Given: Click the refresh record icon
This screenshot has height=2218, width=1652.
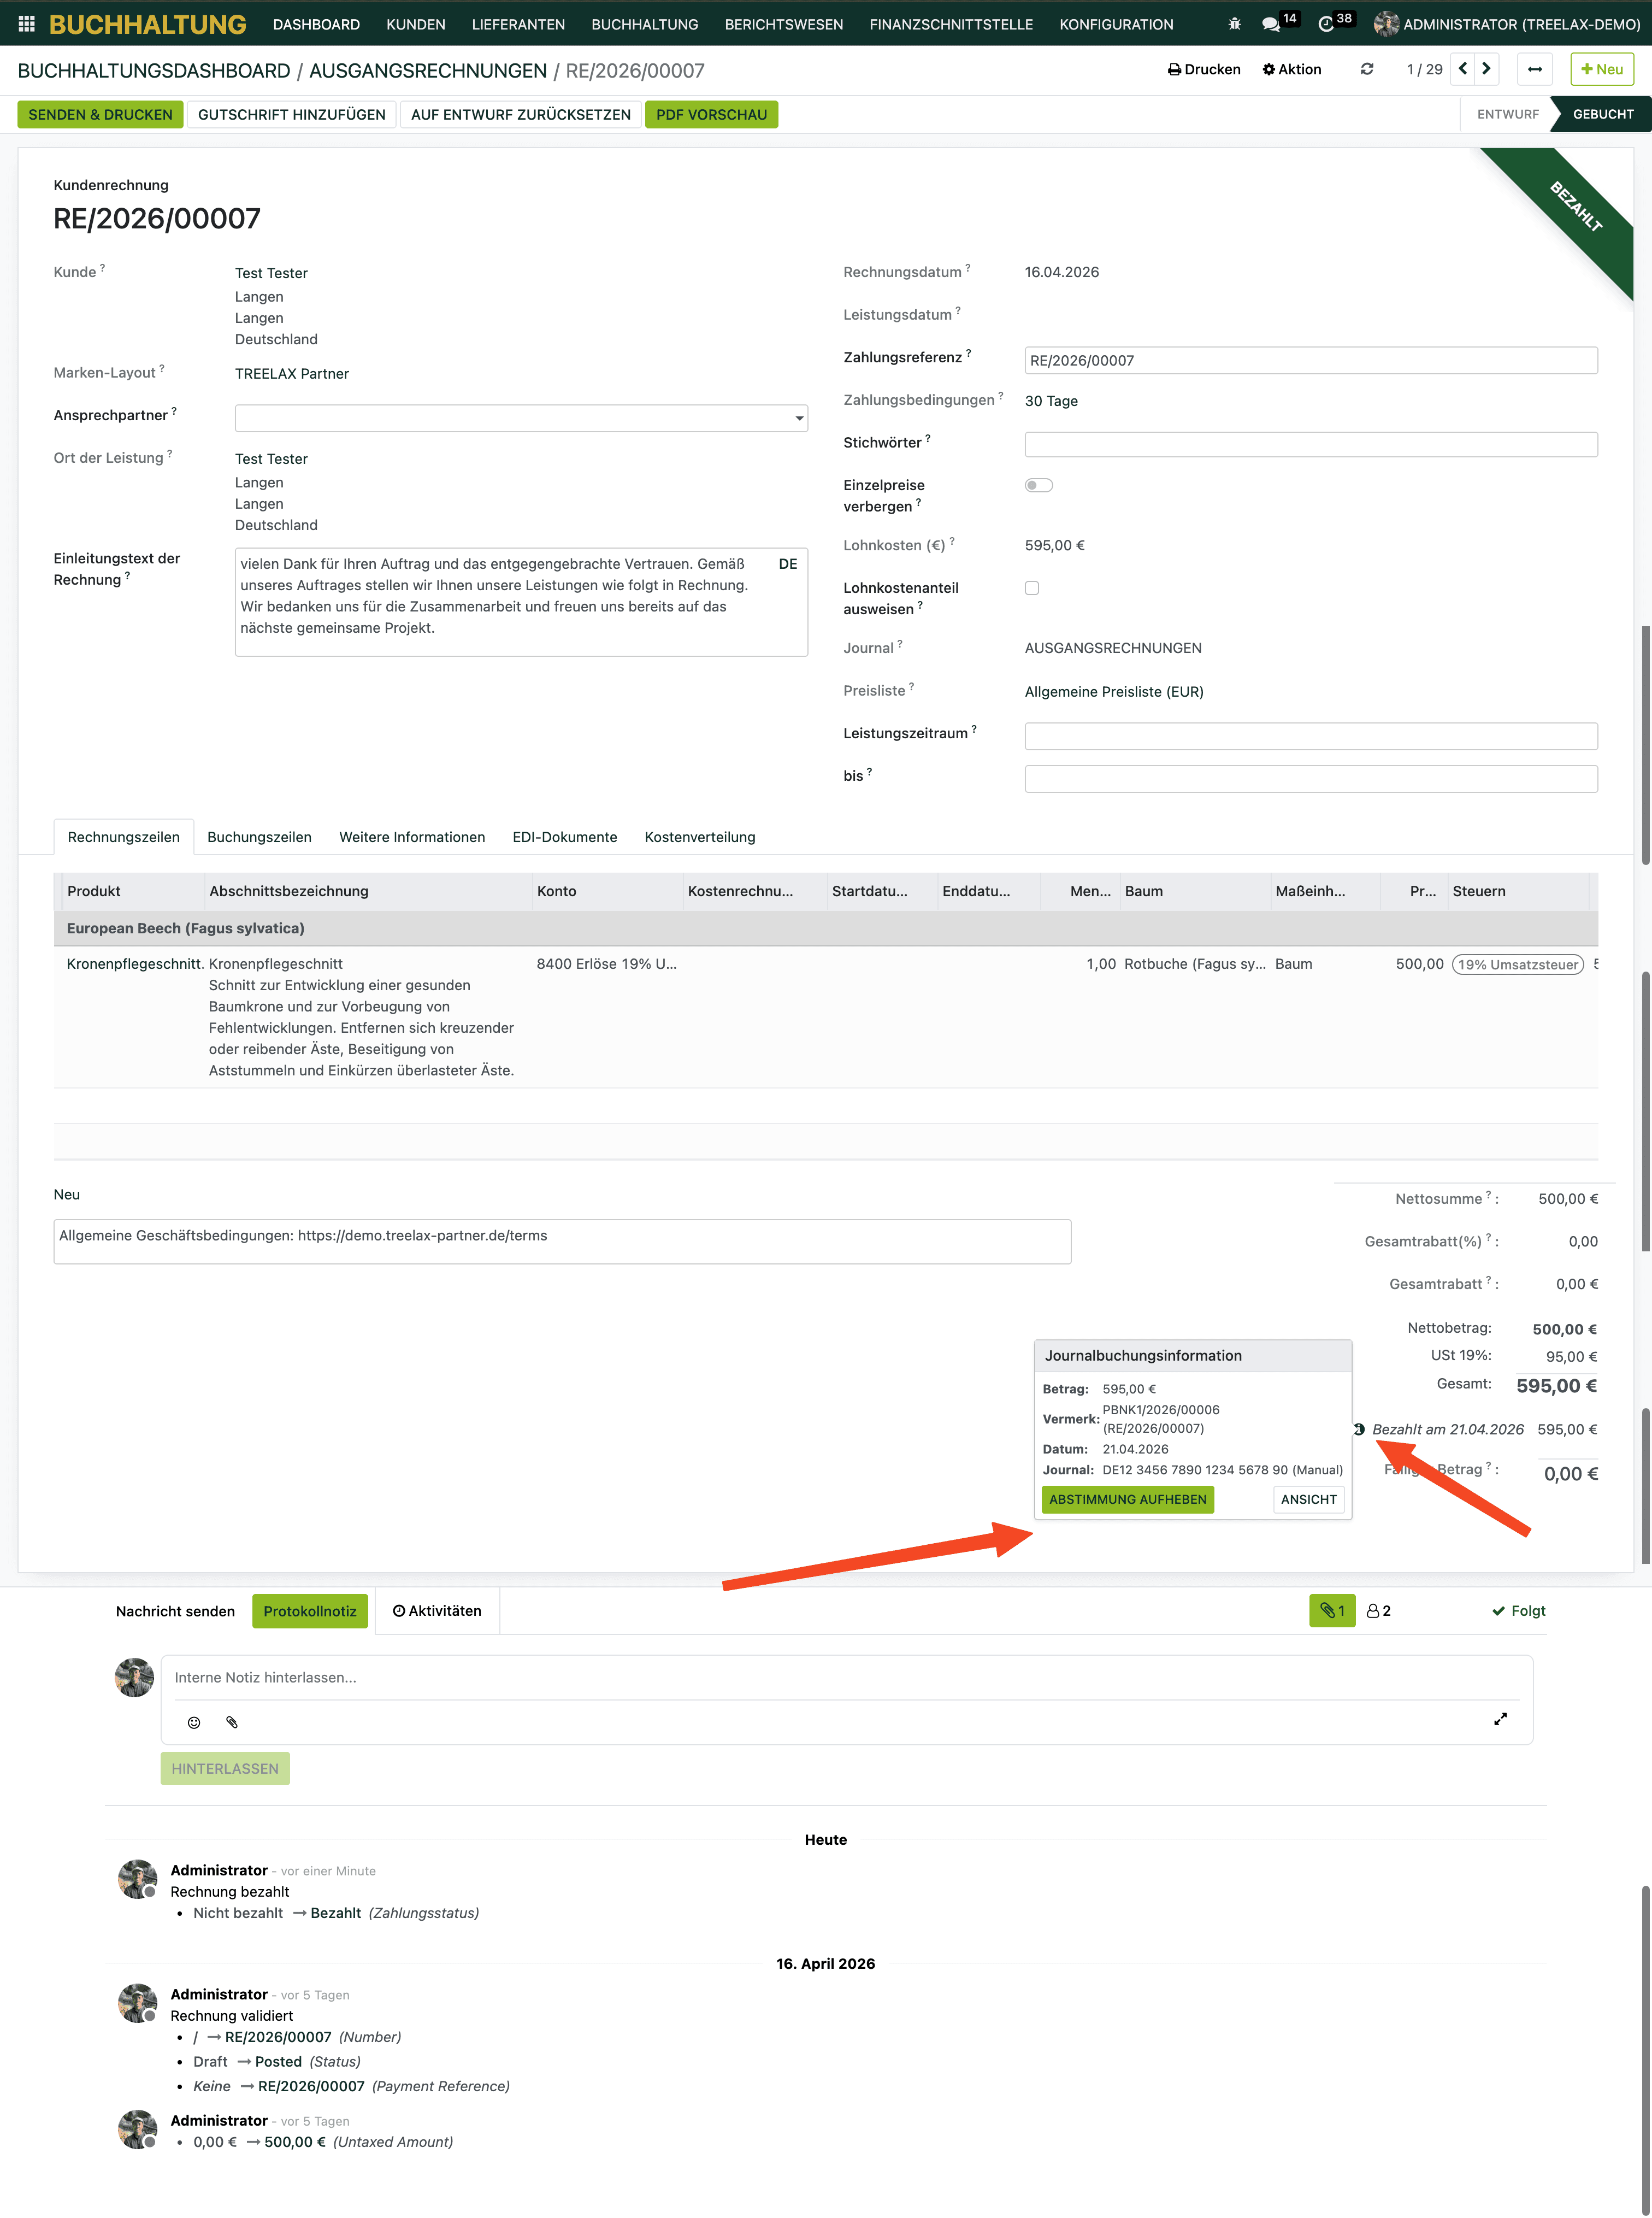Looking at the screenshot, I should coord(1366,69).
